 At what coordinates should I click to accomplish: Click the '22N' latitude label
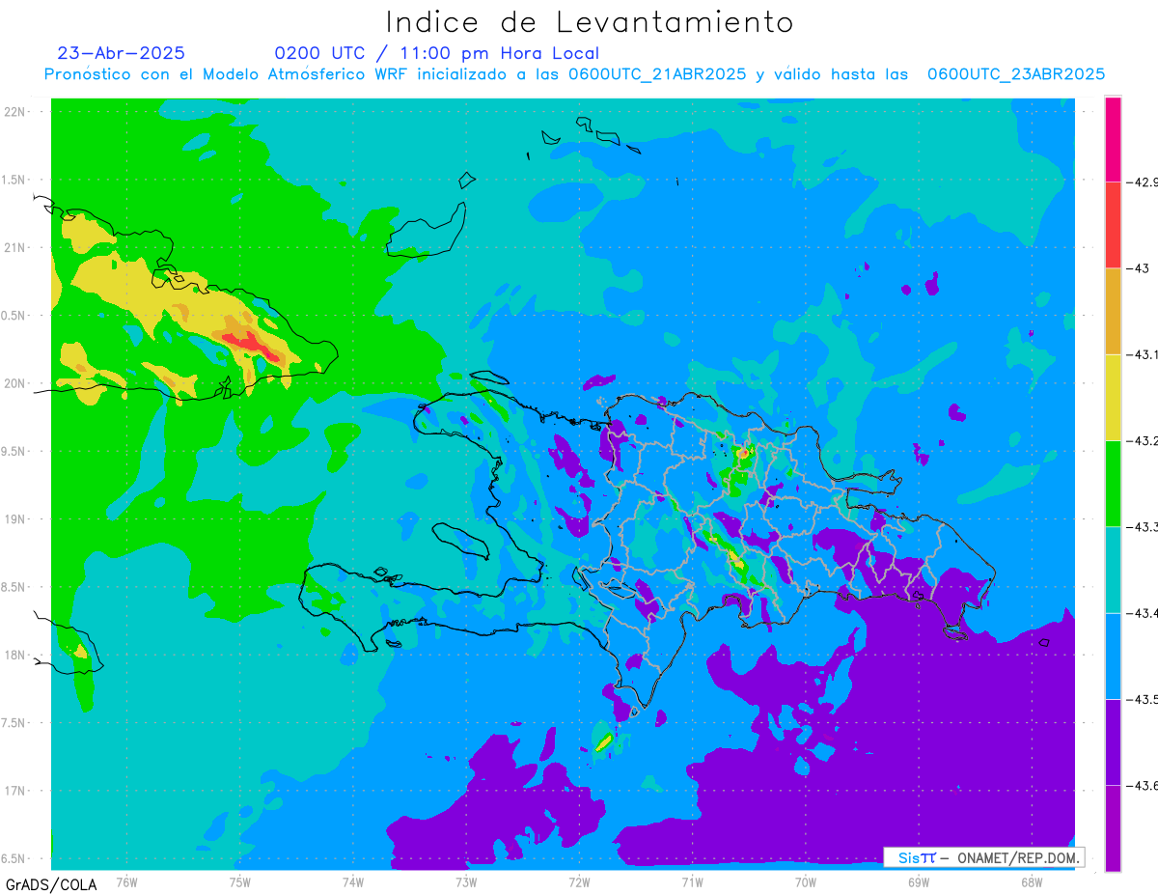click(14, 111)
